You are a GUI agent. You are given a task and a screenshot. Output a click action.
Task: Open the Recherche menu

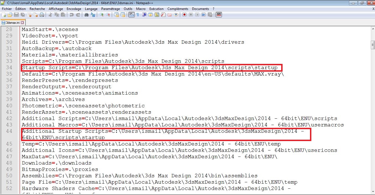(x=37, y=9)
